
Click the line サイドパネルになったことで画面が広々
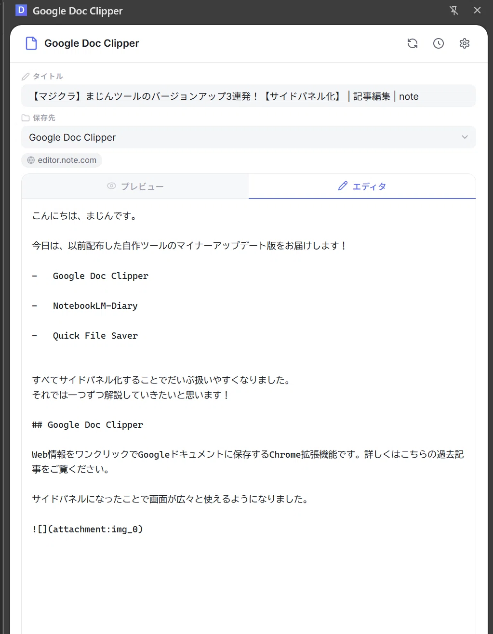tap(171, 500)
